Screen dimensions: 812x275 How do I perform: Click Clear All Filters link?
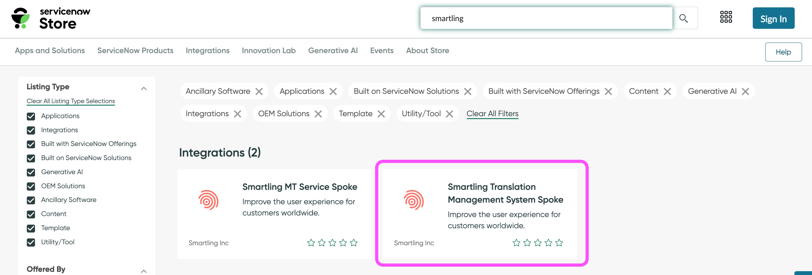[492, 114]
